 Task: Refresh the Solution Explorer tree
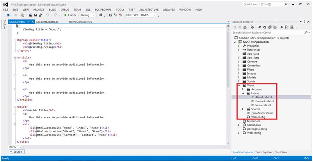[265, 27]
